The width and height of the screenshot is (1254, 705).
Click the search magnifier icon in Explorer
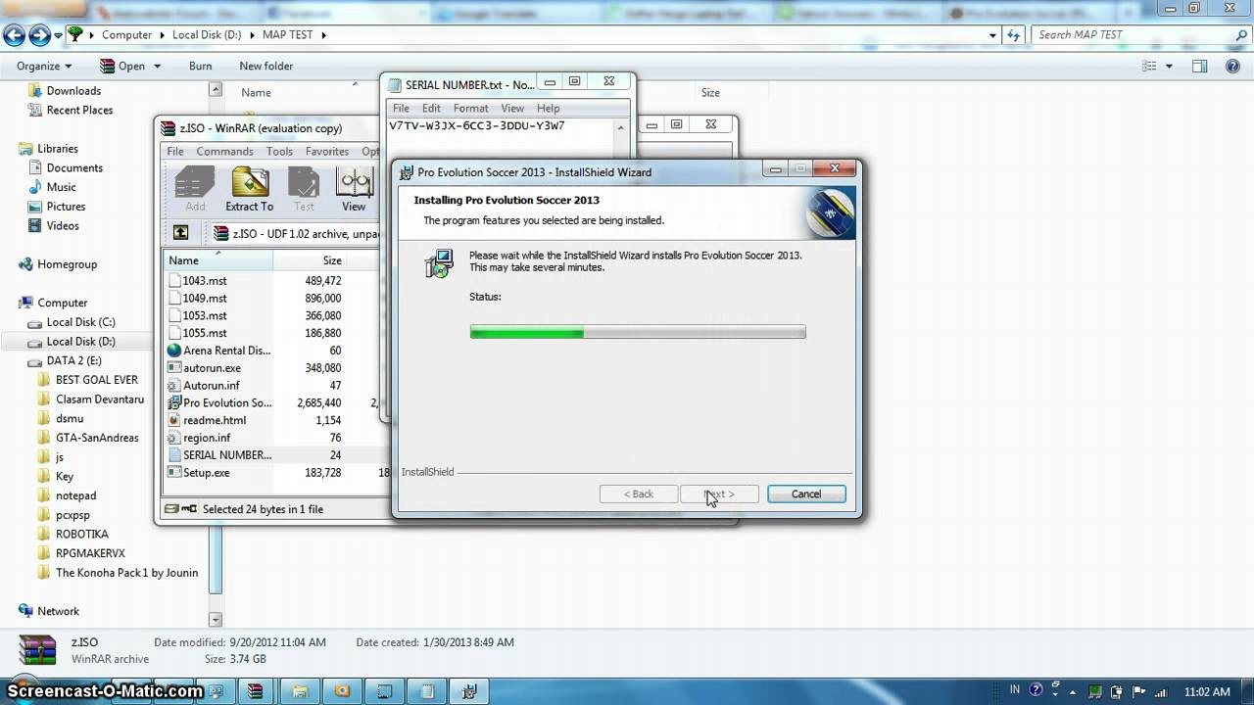(x=1240, y=34)
